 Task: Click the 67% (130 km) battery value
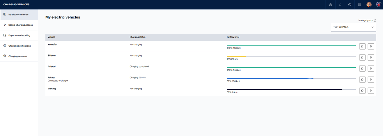tap(233, 81)
